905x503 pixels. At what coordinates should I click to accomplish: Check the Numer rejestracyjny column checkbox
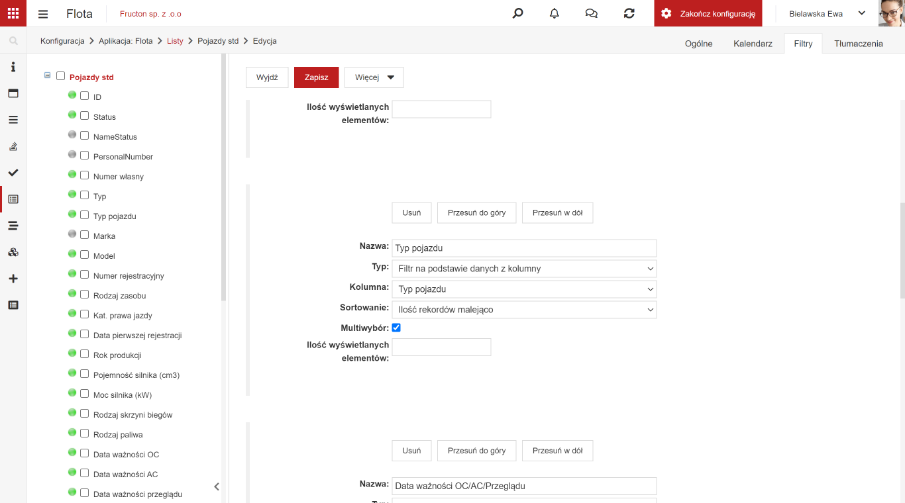click(84, 275)
